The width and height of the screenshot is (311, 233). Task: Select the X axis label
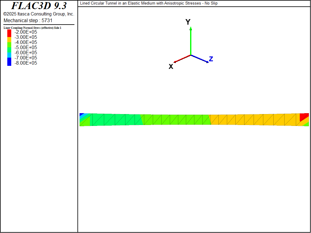coord(171,66)
